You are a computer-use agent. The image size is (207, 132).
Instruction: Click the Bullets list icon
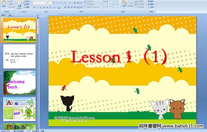tap(66, 3)
